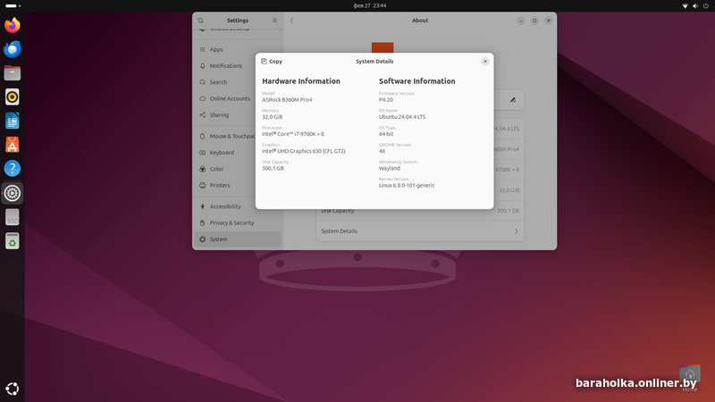The height and width of the screenshot is (402, 715).
Task: Click Intel Core i7-9700K processor text
Action: click(x=293, y=134)
